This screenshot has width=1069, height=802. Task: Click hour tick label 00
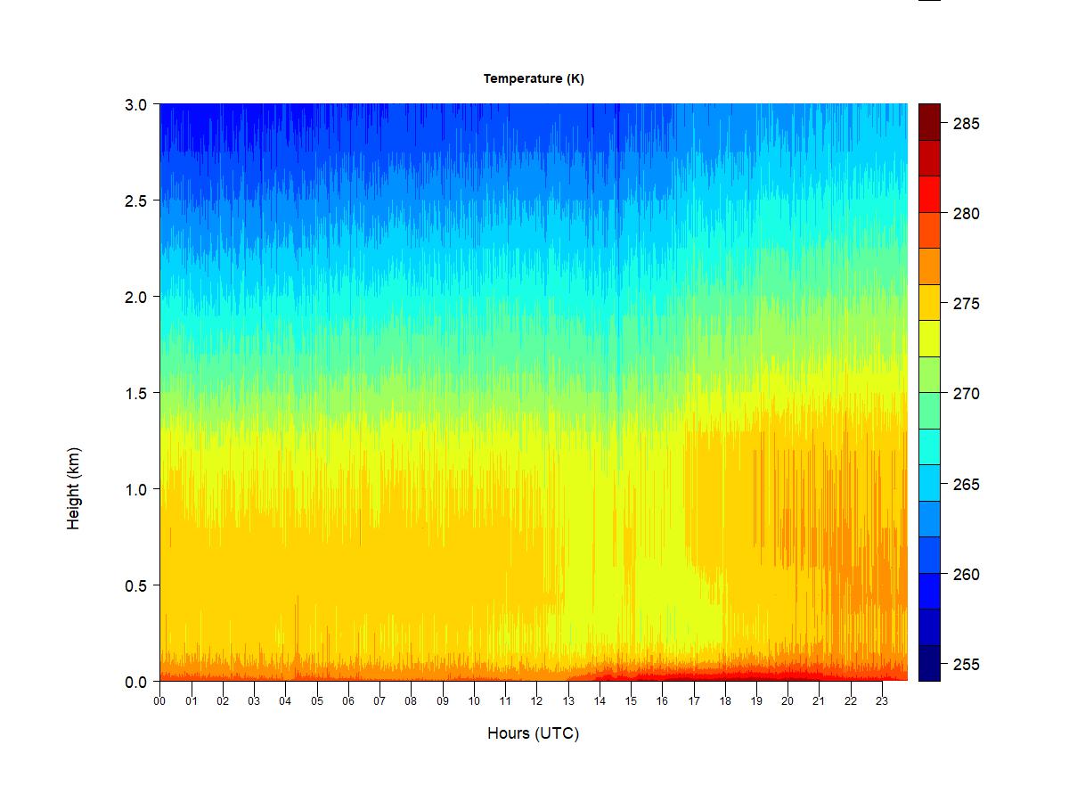coord(159,700)
